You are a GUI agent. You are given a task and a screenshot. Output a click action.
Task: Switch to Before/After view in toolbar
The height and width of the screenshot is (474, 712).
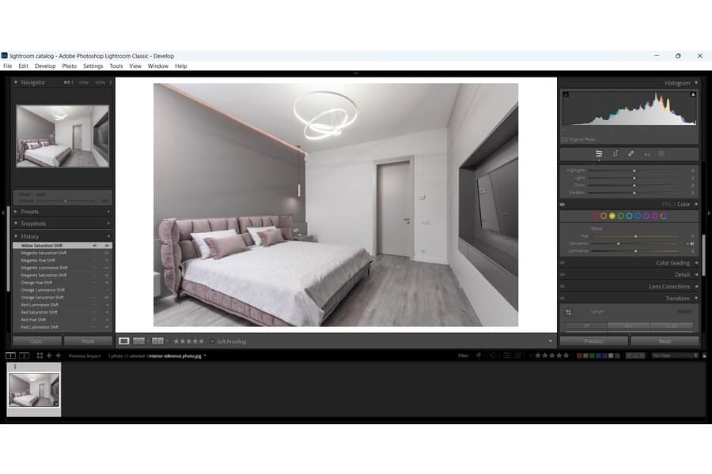[x=157, y=341]
